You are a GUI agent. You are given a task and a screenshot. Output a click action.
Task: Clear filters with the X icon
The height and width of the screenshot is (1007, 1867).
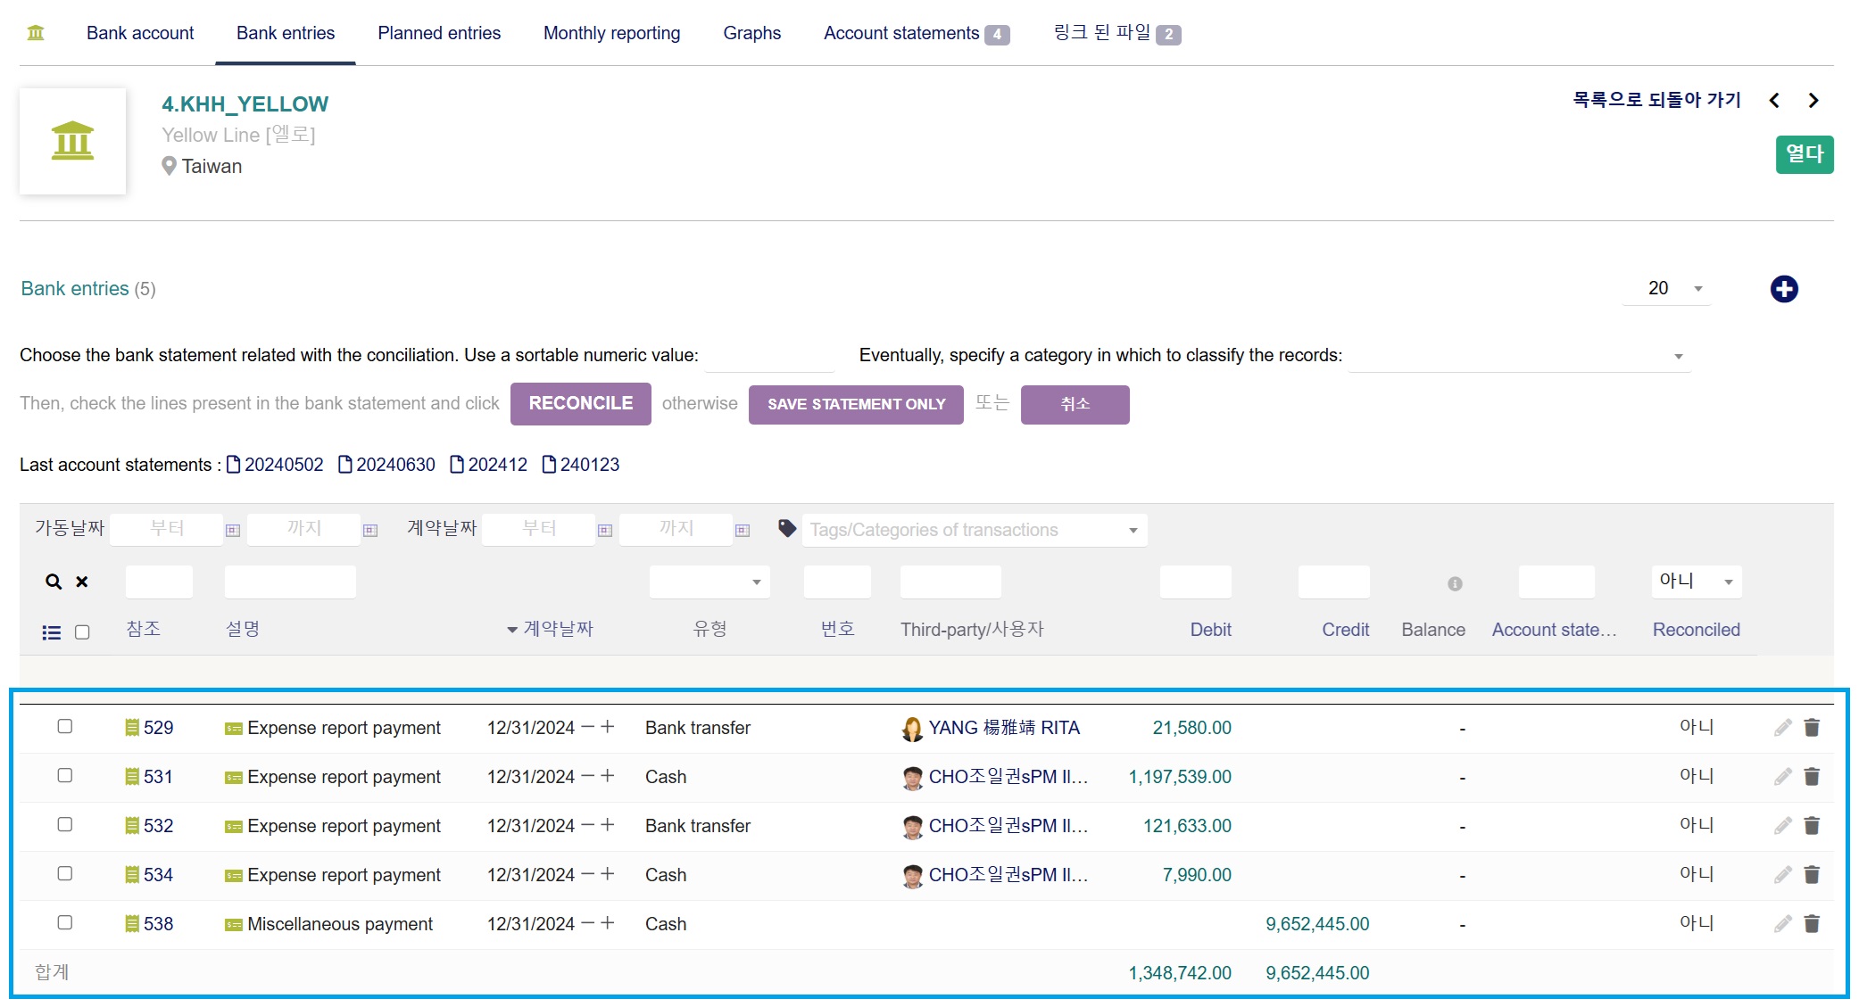tap(82, 582)
